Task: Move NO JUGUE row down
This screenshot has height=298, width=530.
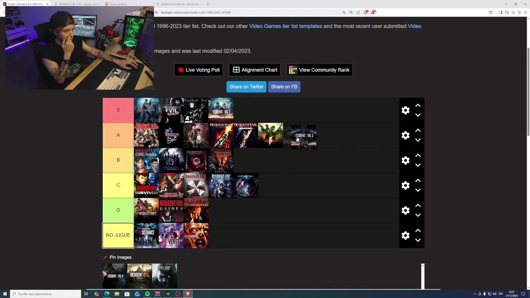Action: coord(418,240)
